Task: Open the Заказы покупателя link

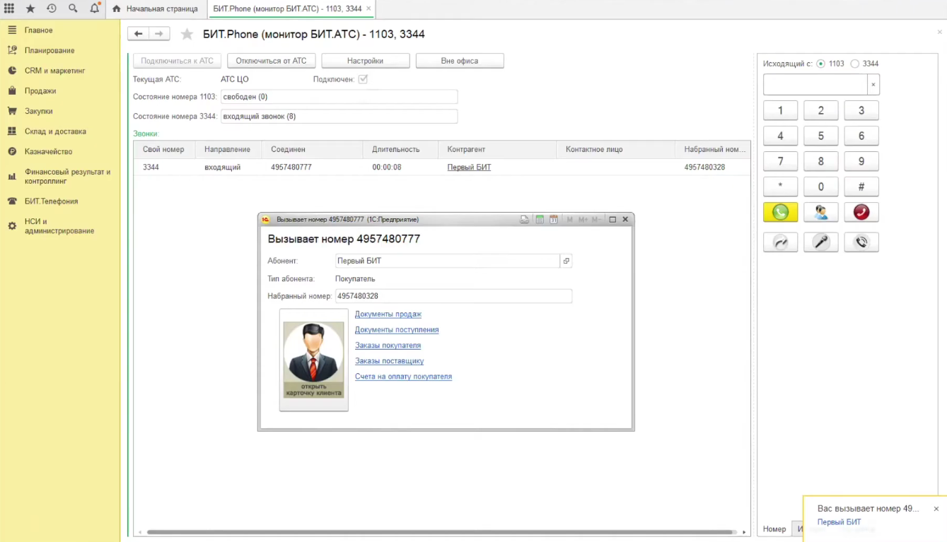Action: point(388,346)
